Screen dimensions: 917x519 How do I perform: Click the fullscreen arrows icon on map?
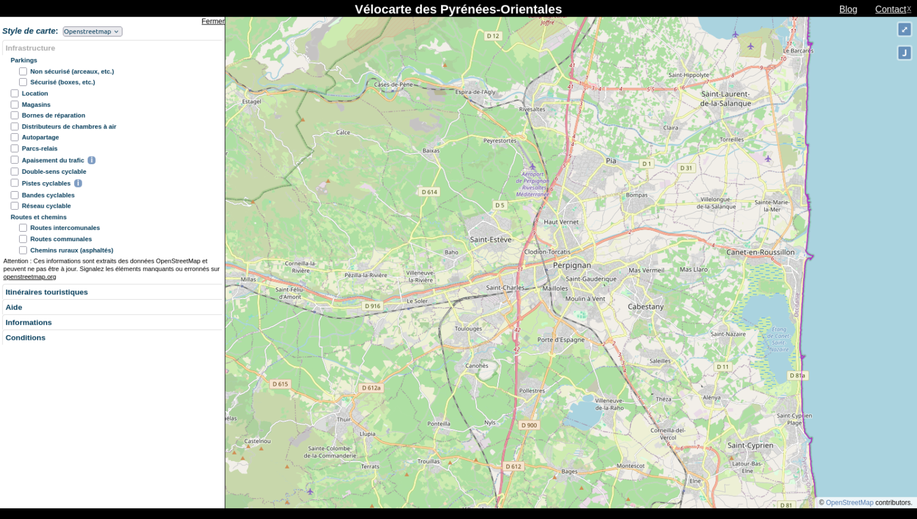904,29
